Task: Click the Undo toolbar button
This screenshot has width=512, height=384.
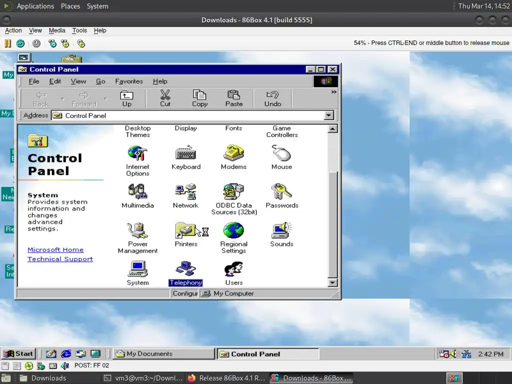Action: [272, 98]
